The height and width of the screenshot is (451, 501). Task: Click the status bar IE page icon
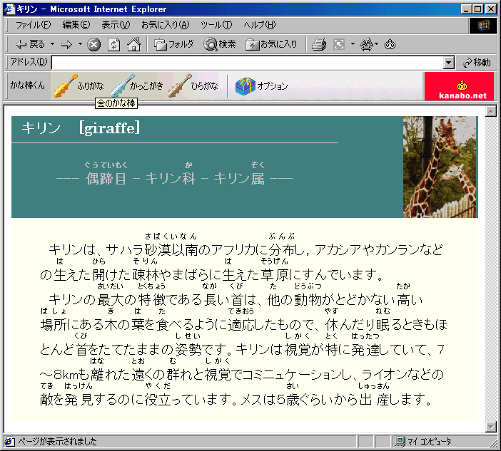click(x=9, y=442)
